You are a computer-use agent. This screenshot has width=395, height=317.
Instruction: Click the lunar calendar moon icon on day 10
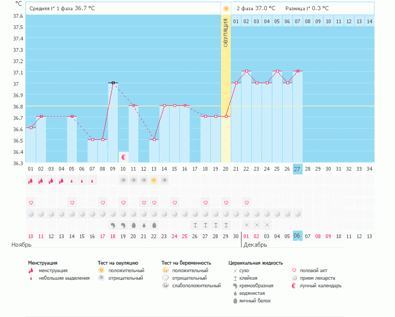tap(124, 157)
